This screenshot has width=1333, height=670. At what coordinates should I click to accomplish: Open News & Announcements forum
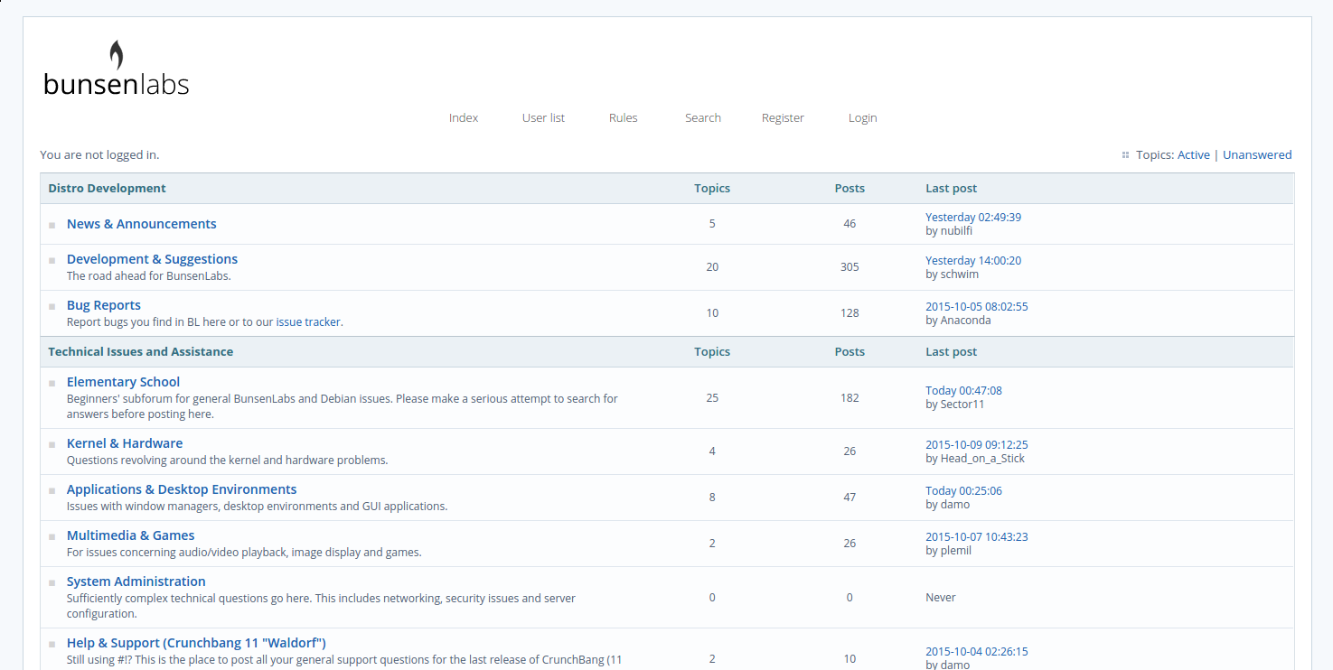click(x=142, y=224)
